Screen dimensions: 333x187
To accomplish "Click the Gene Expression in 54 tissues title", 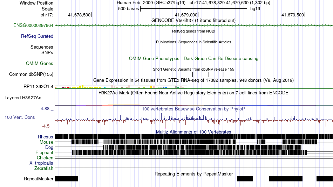I will [x=193, y=80].
